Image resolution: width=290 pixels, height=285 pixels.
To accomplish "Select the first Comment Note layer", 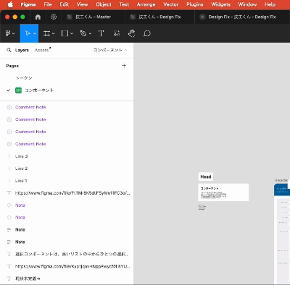I will (67, 107).
